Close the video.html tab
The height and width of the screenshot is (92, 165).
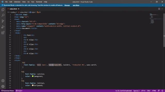pyautogui.click(x=19, y=9)
